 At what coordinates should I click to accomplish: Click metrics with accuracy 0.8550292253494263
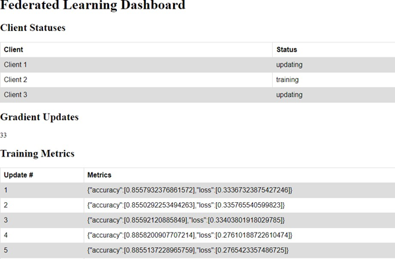(240, 205)
